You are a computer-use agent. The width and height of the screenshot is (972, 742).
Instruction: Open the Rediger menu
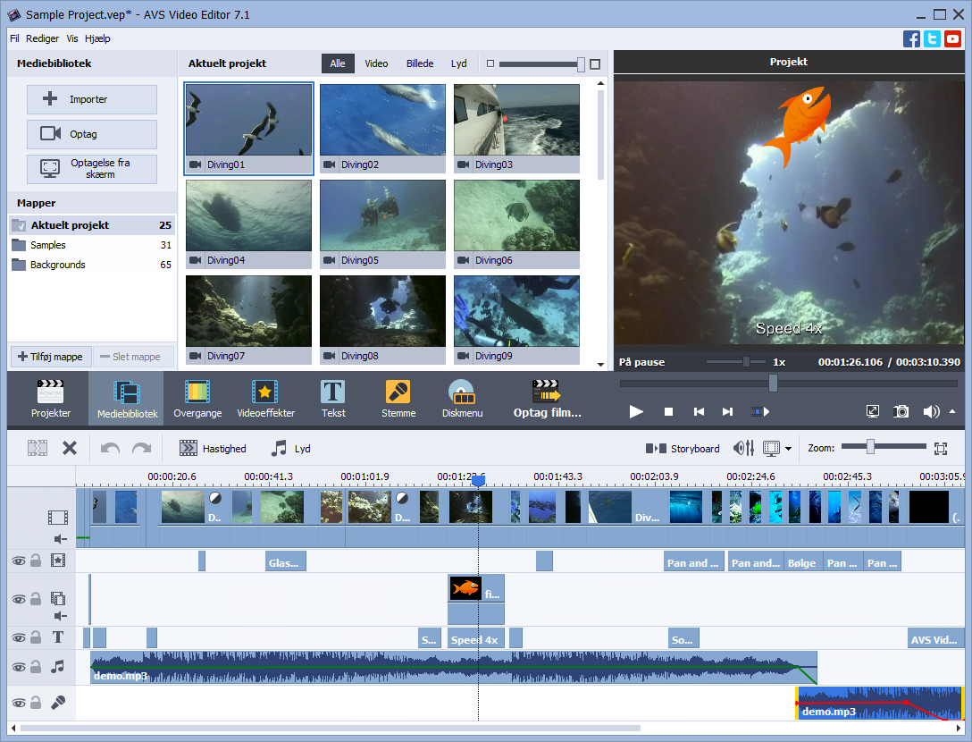coord(42,38)
